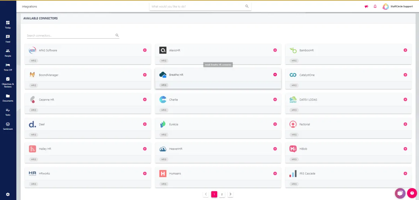Open Documents in the sidebar
Image resolution: width=419 pixels, height=200 pixels.
point(8,98)
